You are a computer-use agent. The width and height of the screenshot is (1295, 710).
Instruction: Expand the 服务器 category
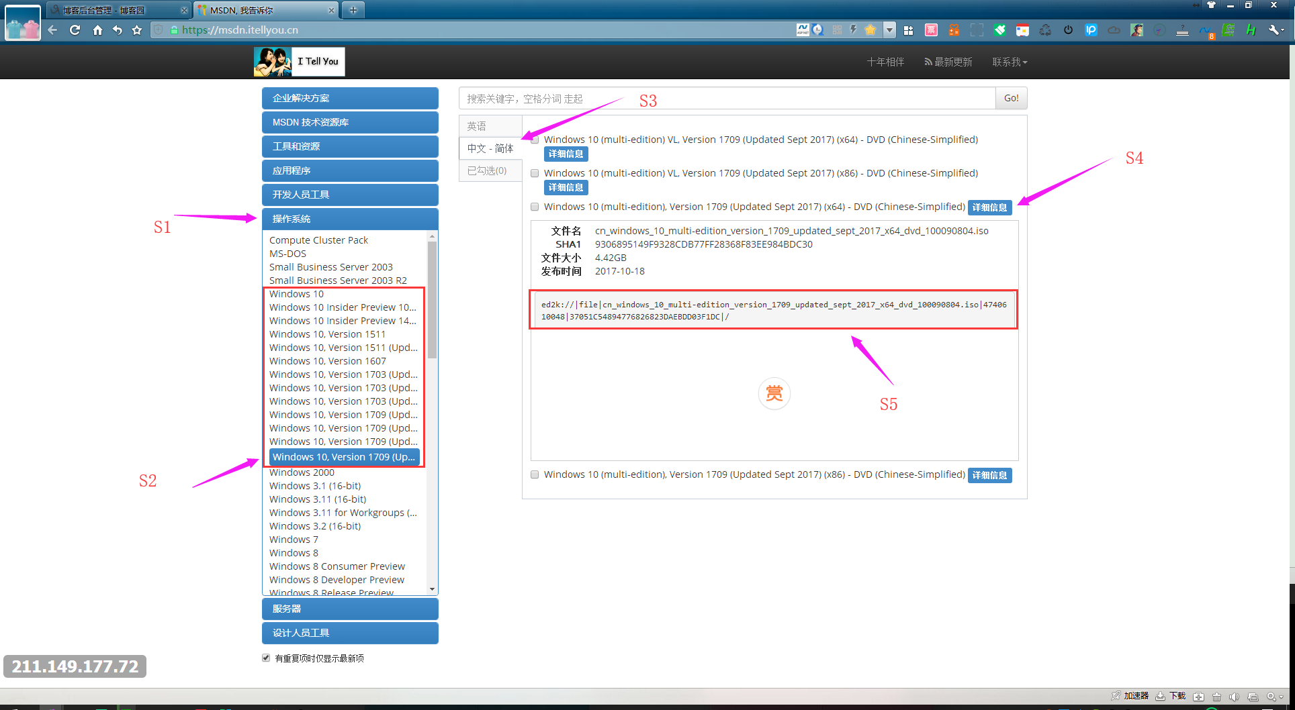[x=350, y=609]
